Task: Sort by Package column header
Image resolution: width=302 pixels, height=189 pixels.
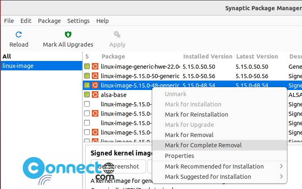Action: (x=113, y=56)
